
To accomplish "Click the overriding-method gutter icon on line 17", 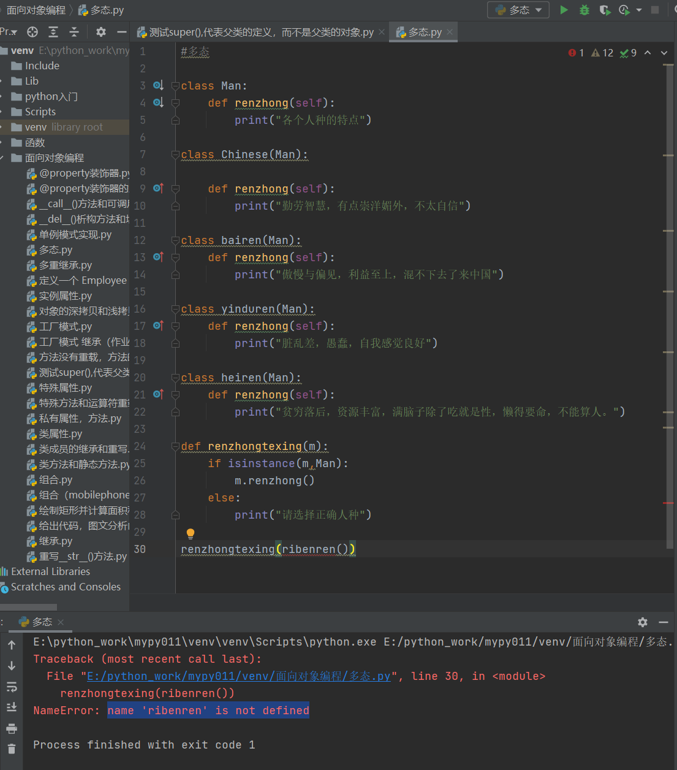I will click(158, 326).
